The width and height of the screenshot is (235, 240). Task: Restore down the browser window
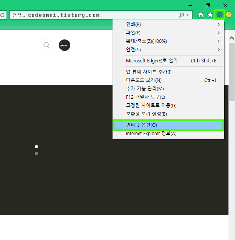pyautogui.click(x=208, y=5)
